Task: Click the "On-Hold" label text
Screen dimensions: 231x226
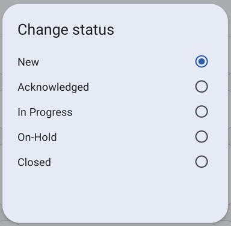Action: click(x=37, y=137)
